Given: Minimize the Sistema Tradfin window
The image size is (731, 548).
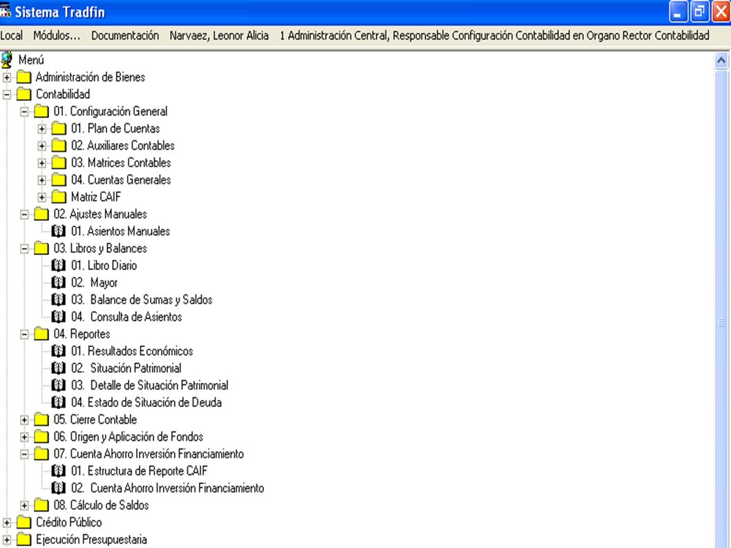Looking at the screenshot, I should pos(678,12).
